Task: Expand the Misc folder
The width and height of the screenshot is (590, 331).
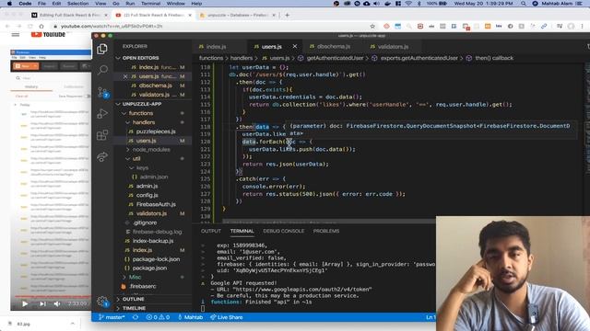Action: [135, 277]
